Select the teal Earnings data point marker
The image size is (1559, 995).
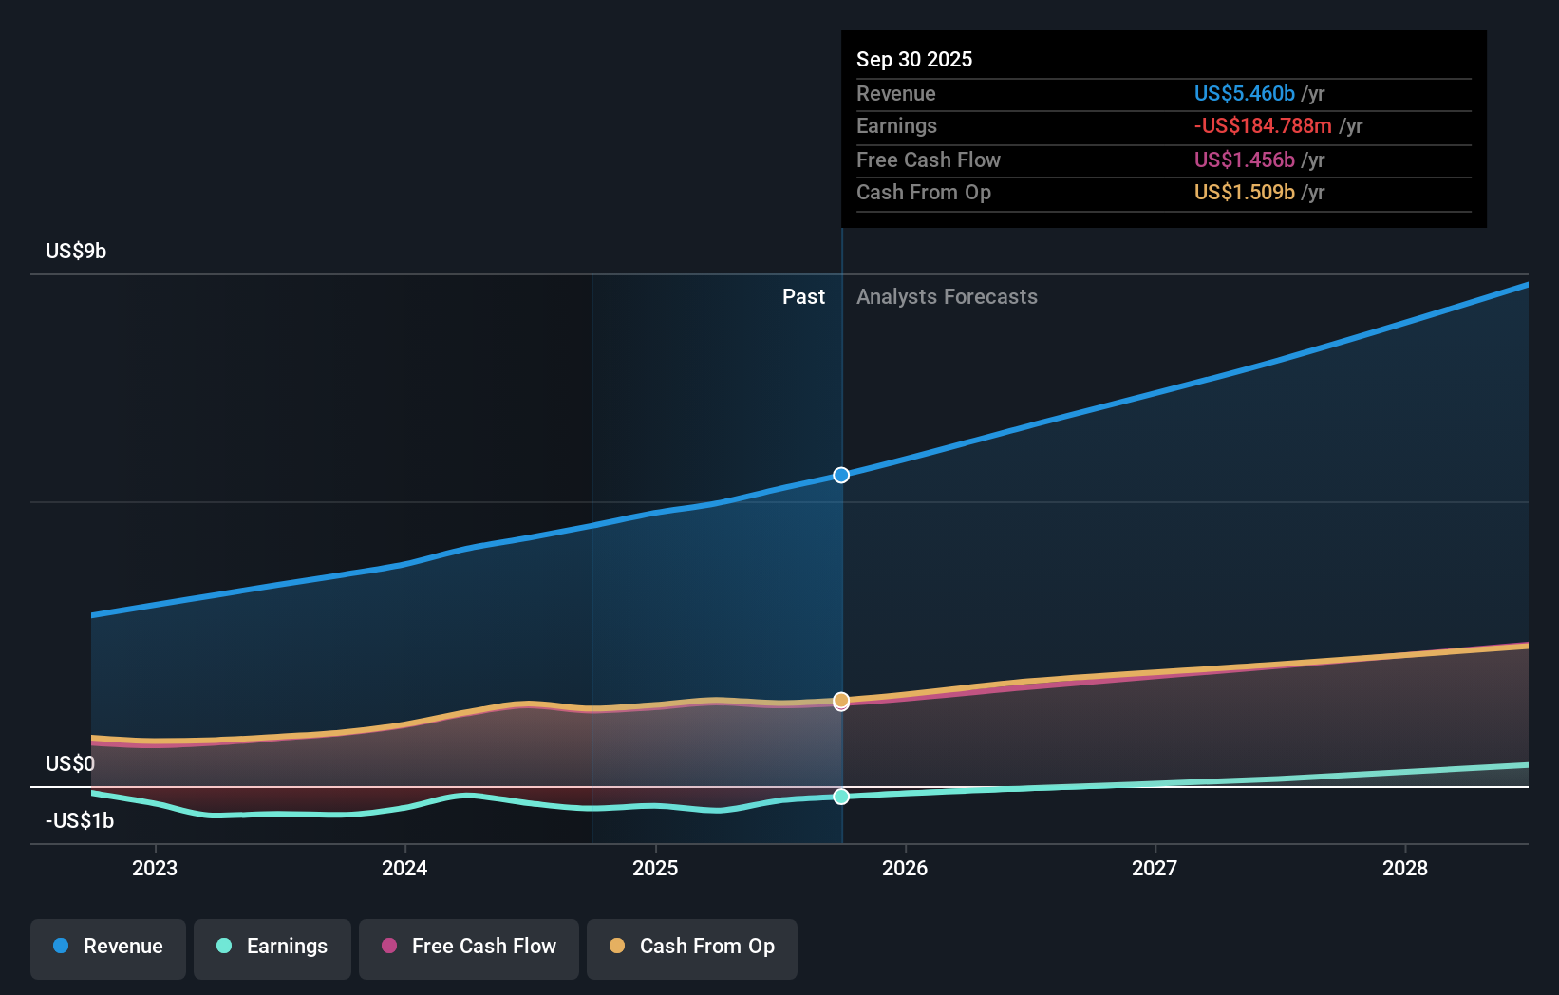[841, 797]
